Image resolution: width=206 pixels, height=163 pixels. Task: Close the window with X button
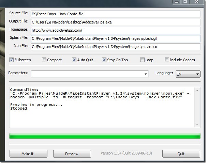[x=196, y=2]
